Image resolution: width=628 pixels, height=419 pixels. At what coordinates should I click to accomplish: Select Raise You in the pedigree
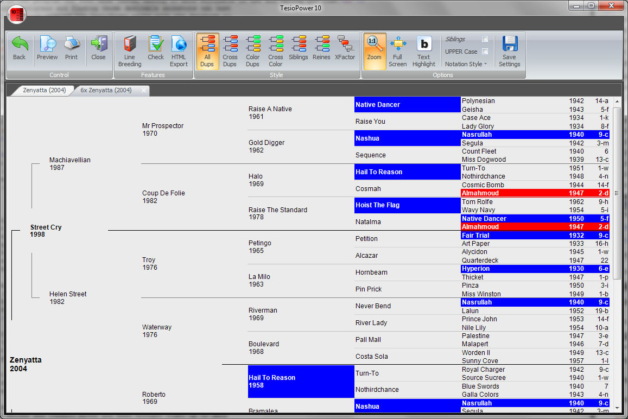370,122
